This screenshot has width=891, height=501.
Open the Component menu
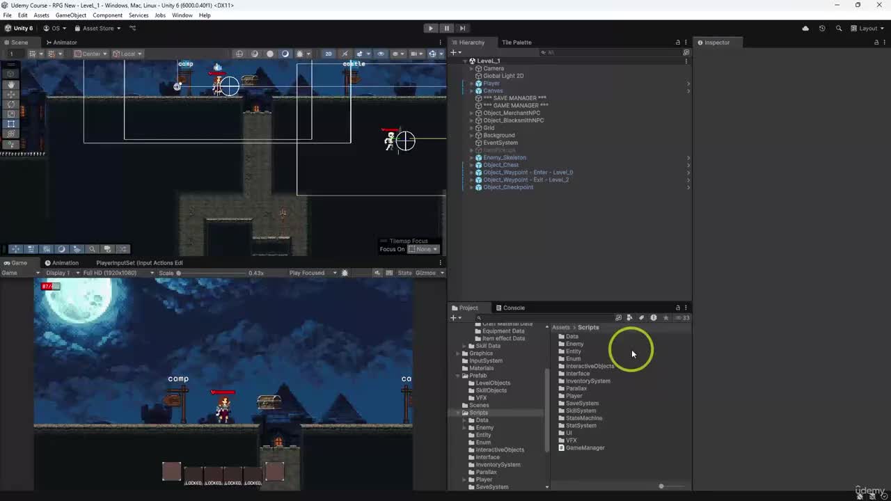point(107,15)
